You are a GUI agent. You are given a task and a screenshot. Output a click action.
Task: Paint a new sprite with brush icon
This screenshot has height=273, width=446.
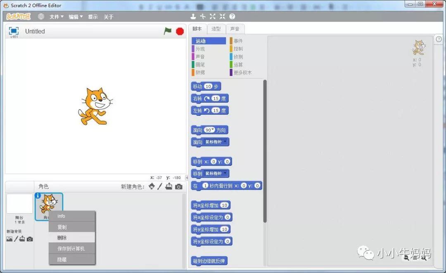tap(160, 186)
